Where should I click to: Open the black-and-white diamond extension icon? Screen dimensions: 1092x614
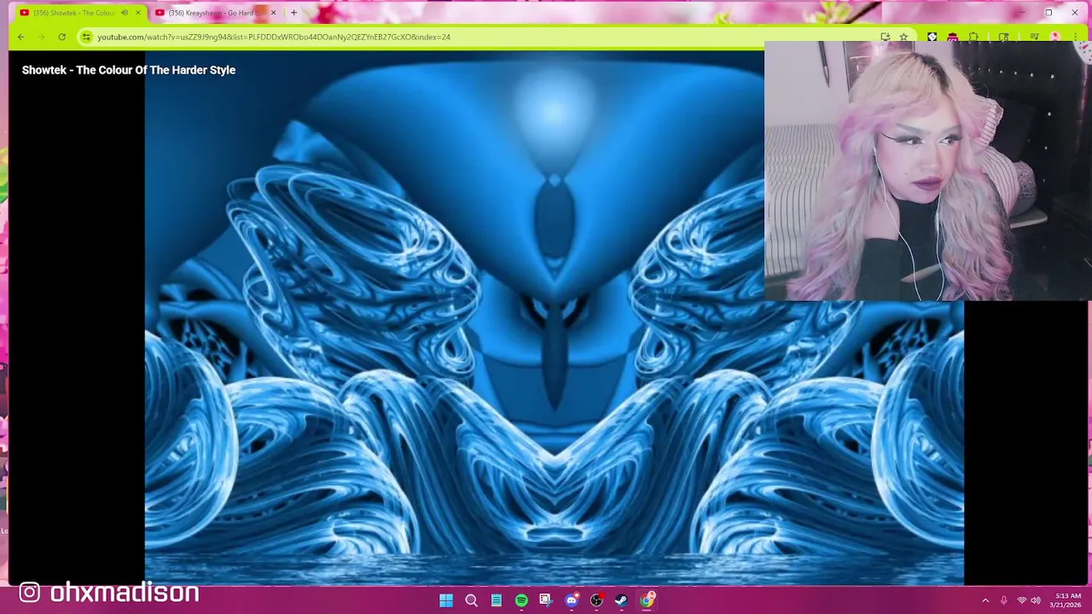[x=932, y=37]
